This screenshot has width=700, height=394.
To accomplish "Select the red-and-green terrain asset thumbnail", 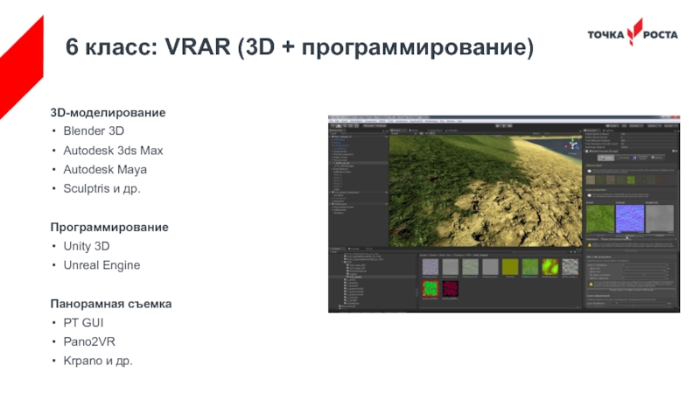I will tap(430, 289).
